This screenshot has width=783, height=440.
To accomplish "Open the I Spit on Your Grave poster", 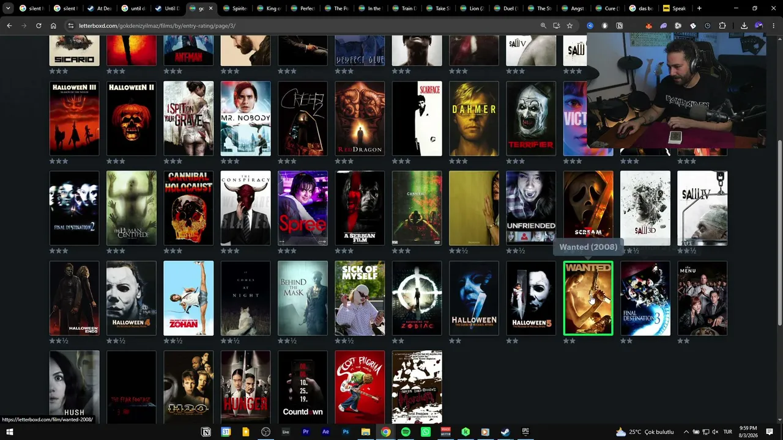I will [188, 119].
